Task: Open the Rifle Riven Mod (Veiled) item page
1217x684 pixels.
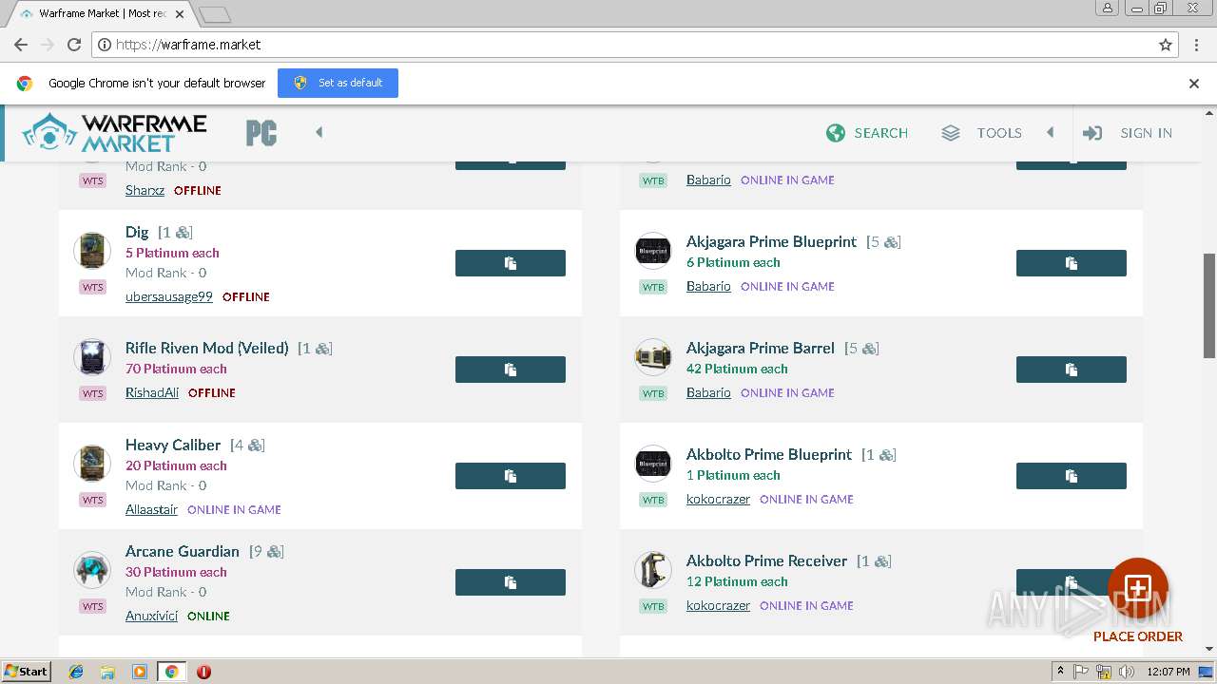Action: 207,348
